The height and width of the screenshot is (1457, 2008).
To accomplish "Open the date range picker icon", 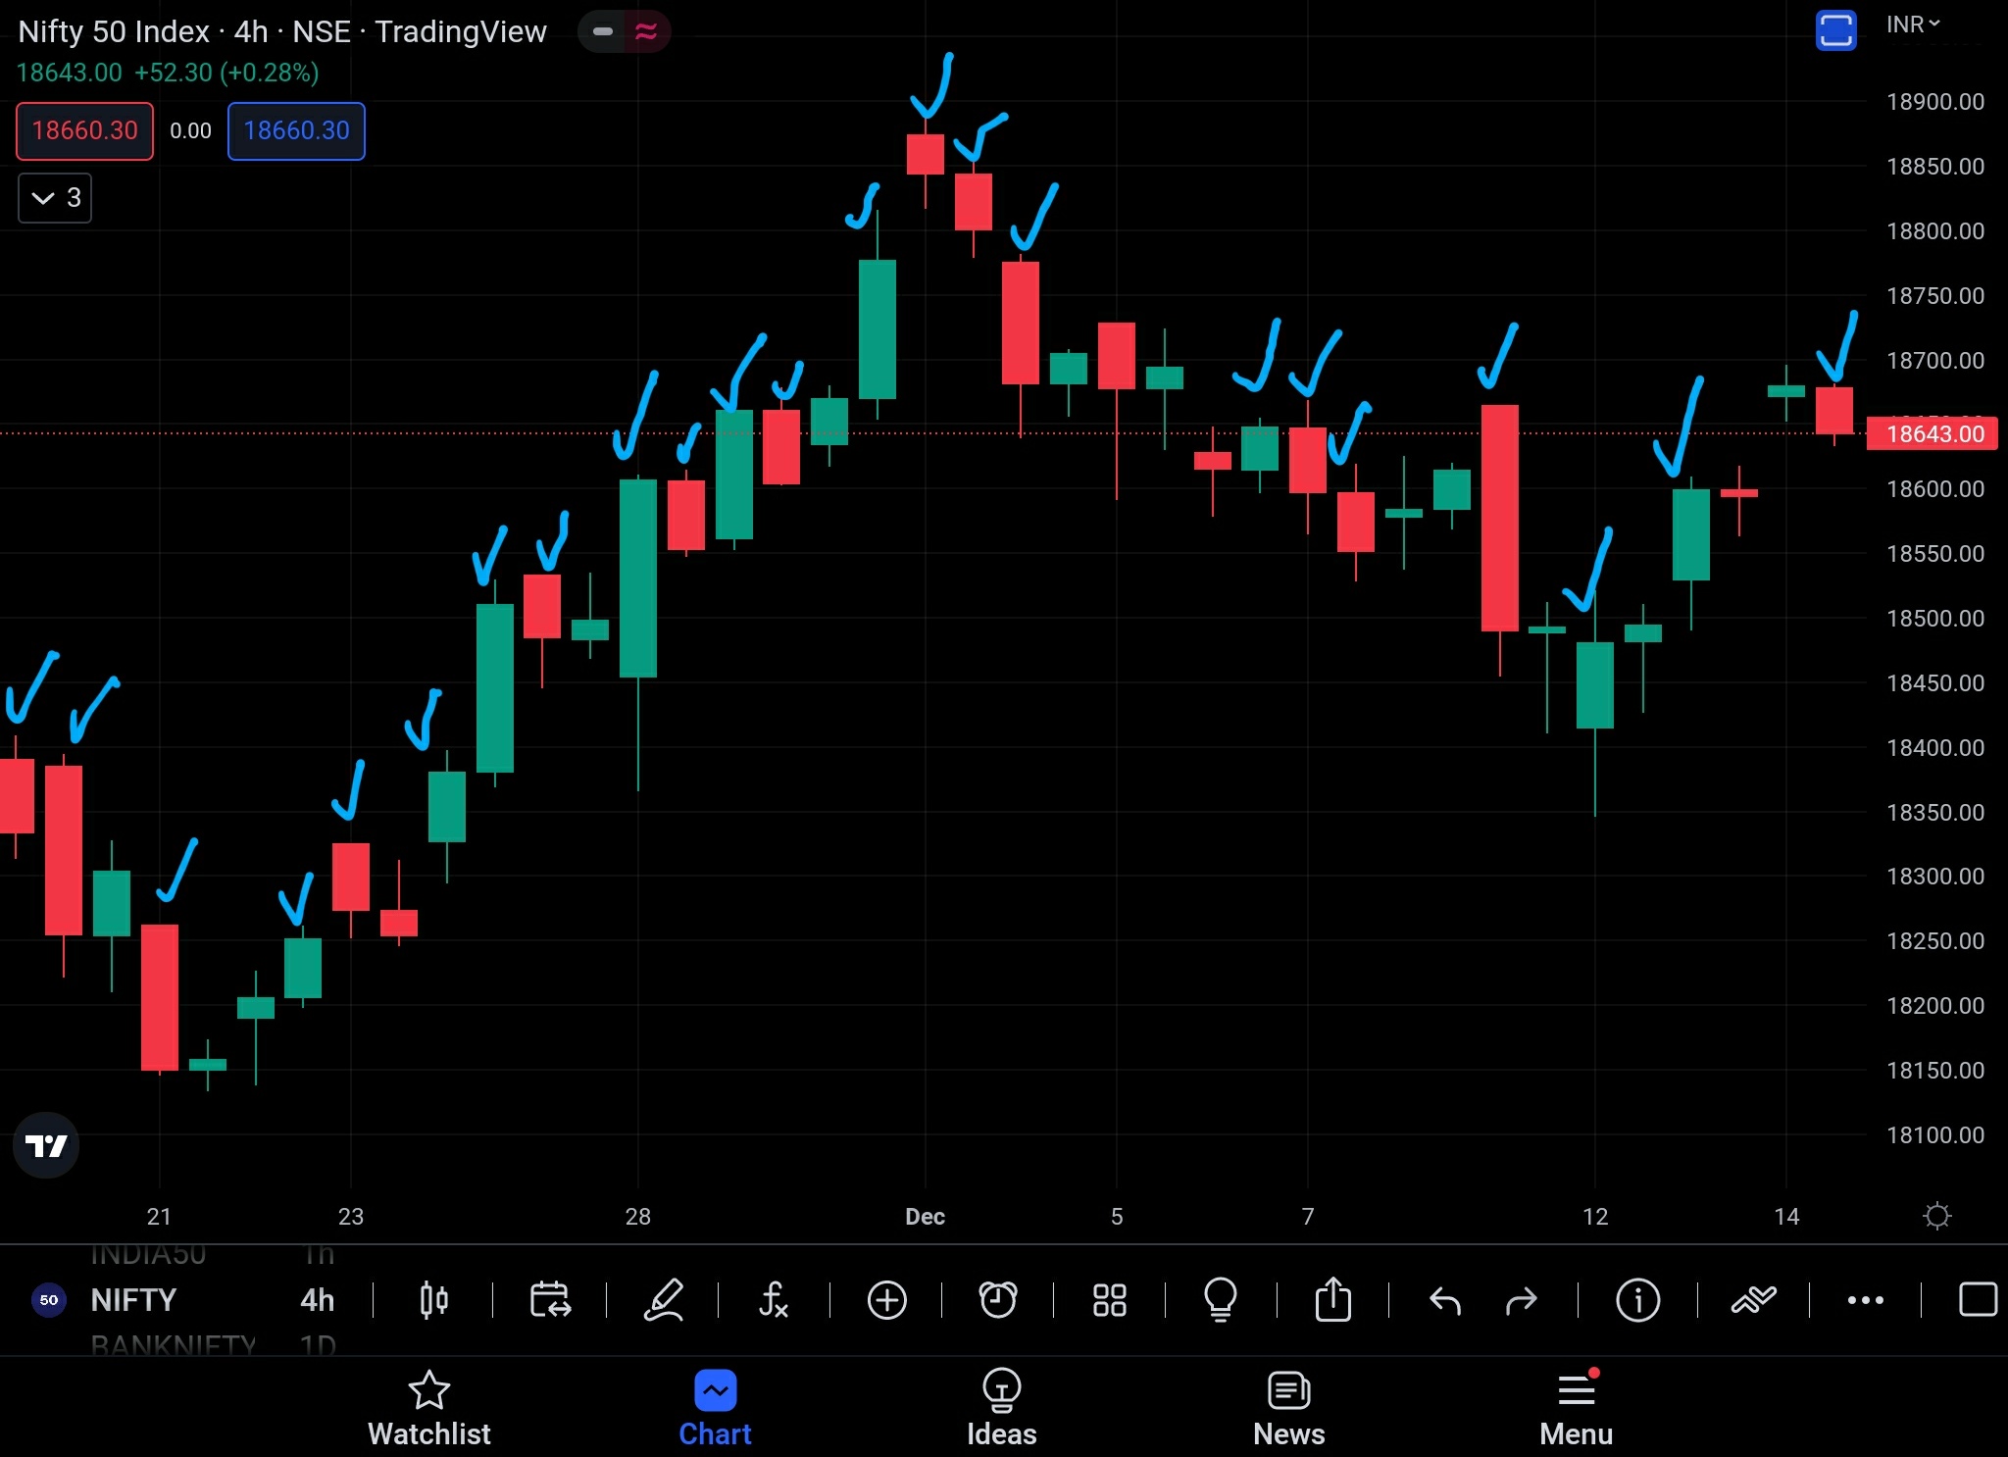I will coord(550,1300).
